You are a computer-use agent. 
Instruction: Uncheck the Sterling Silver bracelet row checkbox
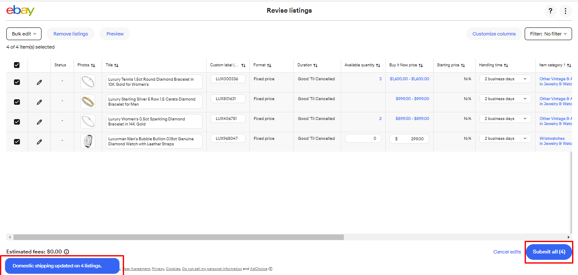click(17, 102)
